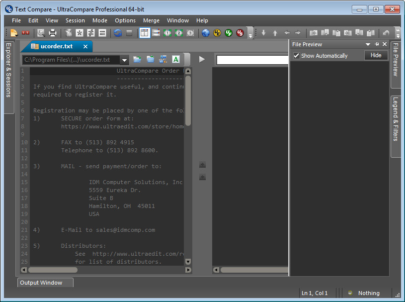Click the open file folder icon
The width and height of the screenshot is (405, 302).
[x=137, y=60]
